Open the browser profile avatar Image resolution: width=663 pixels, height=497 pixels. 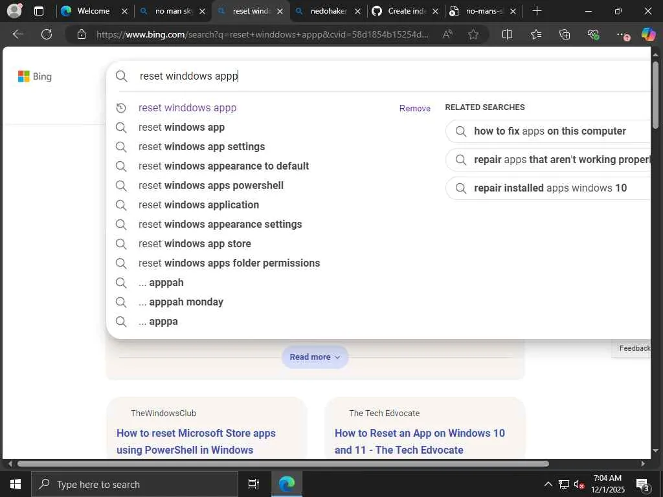point(14,11)
